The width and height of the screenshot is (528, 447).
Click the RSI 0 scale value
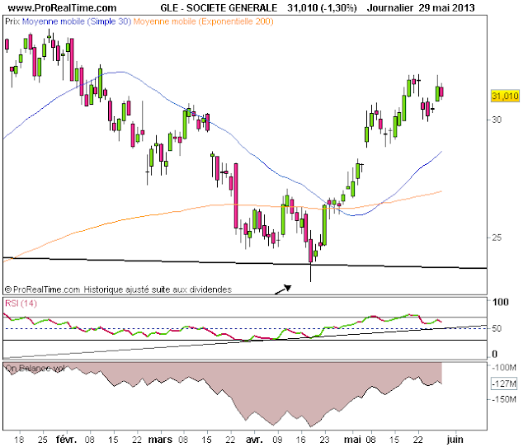[495, 354]
